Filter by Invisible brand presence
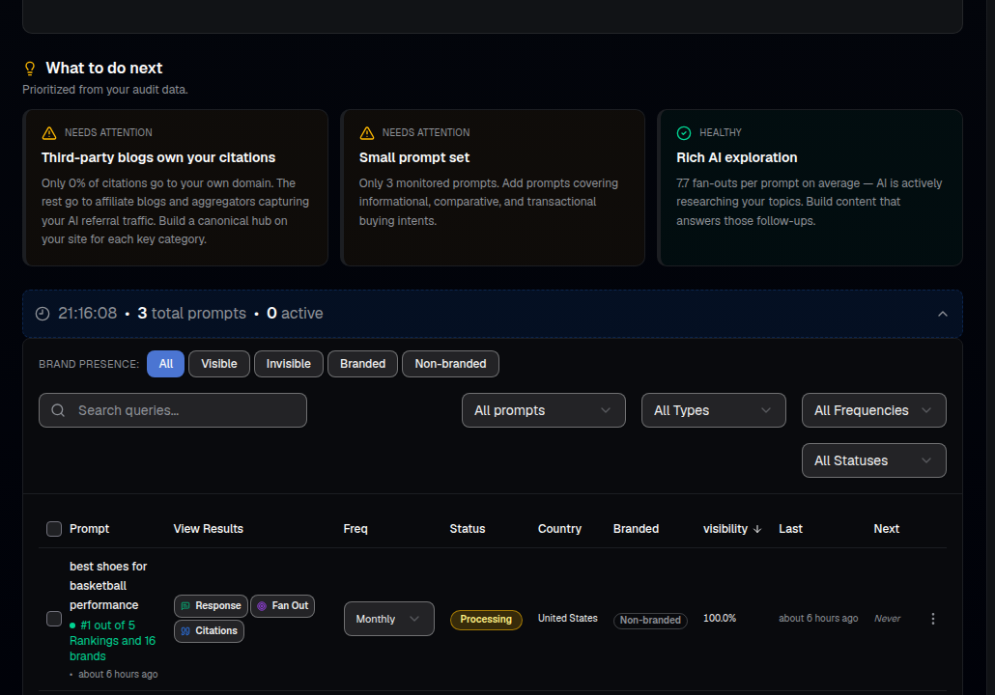 pos(289,364)
